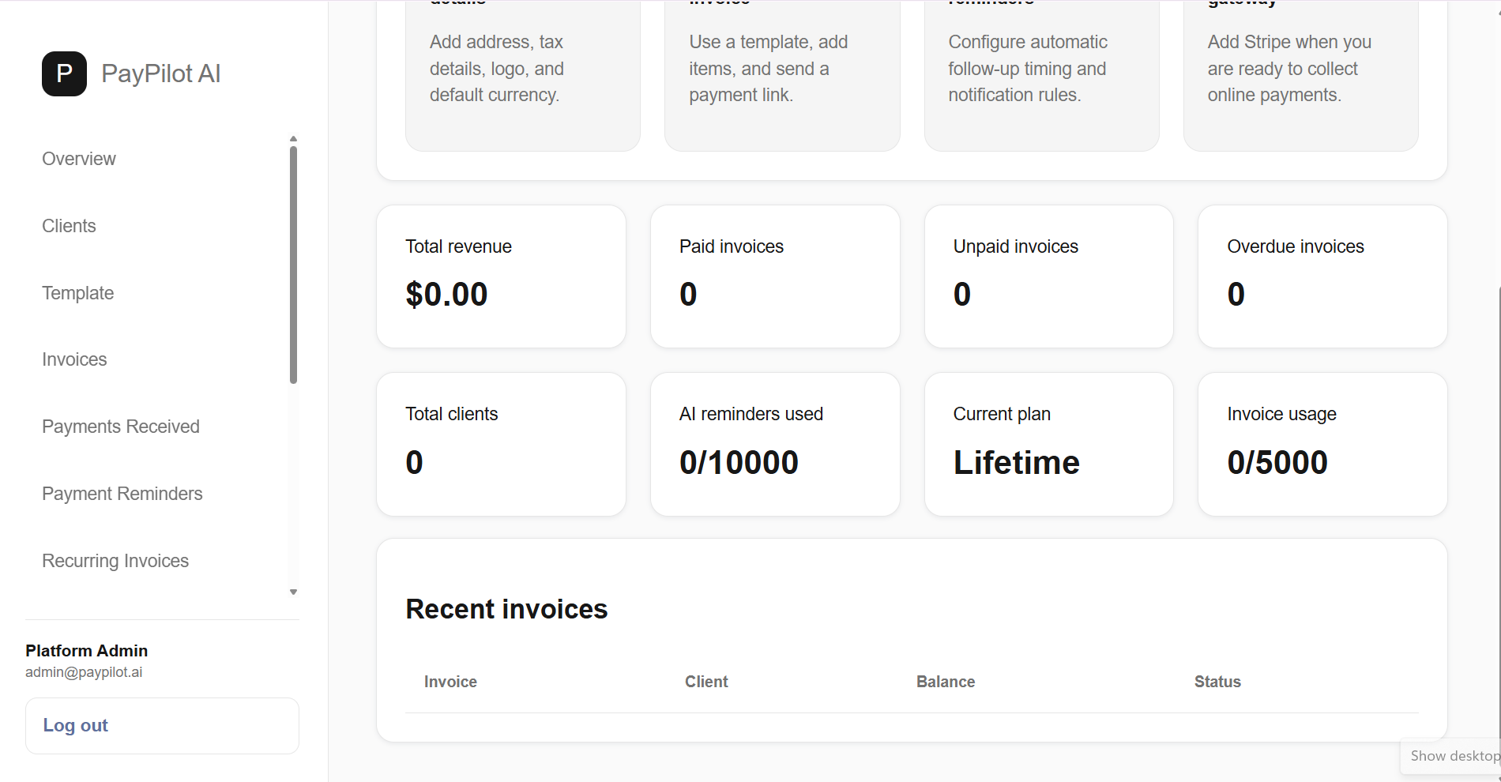
Task: Open Payments Received page
Action: 121,427
